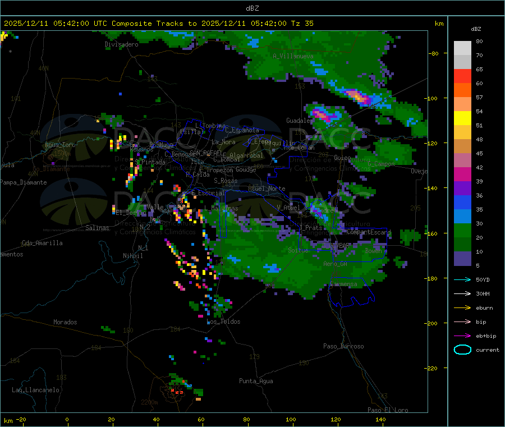Pick the magenta 39-42 dBZ swatch
Screen dimensions: 505x427
click(462, 174)
